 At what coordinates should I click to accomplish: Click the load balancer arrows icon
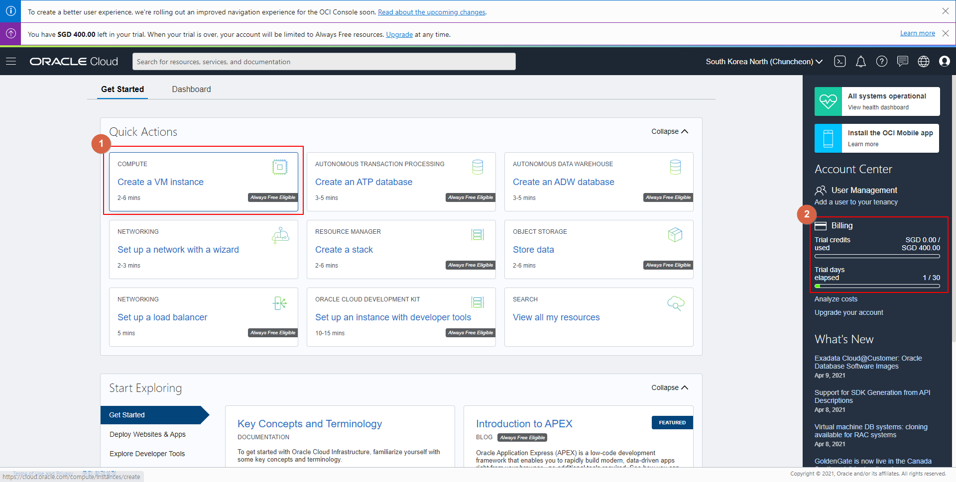[x=280, y=302]
